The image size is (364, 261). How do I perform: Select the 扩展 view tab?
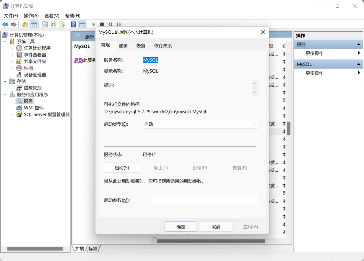[x=79, y=249]
